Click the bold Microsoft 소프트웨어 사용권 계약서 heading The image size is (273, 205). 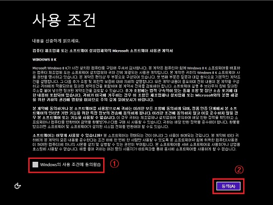[x=103, y=51]
